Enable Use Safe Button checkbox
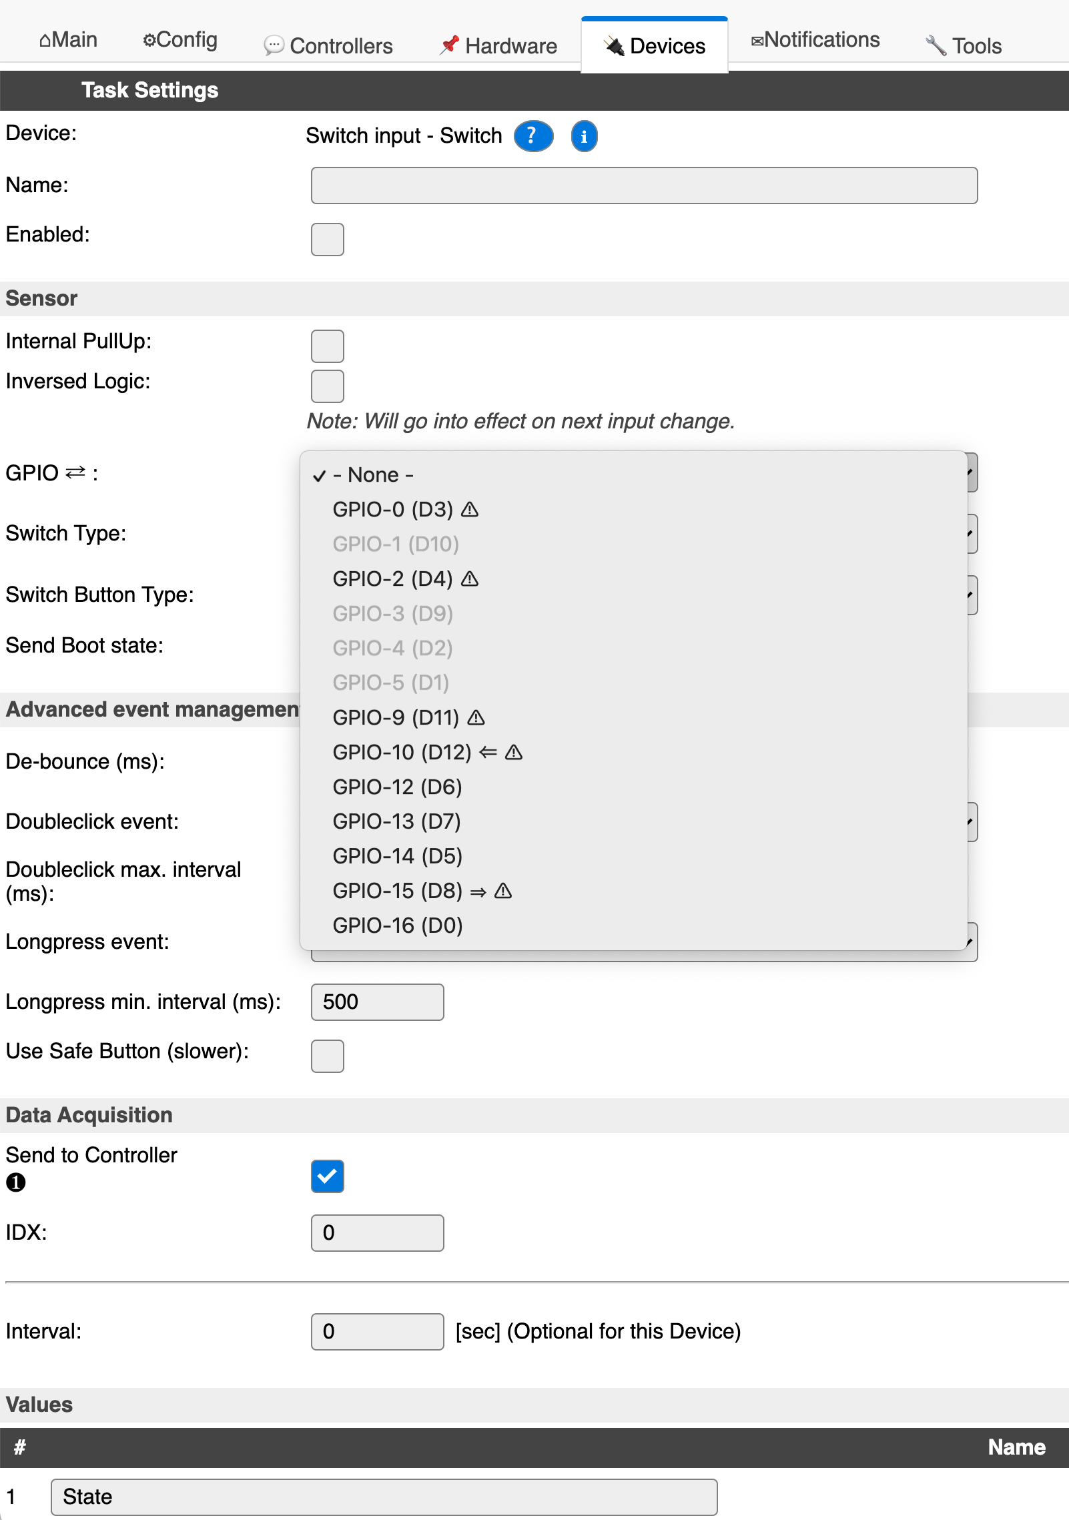 click(x=328, y=1056)
